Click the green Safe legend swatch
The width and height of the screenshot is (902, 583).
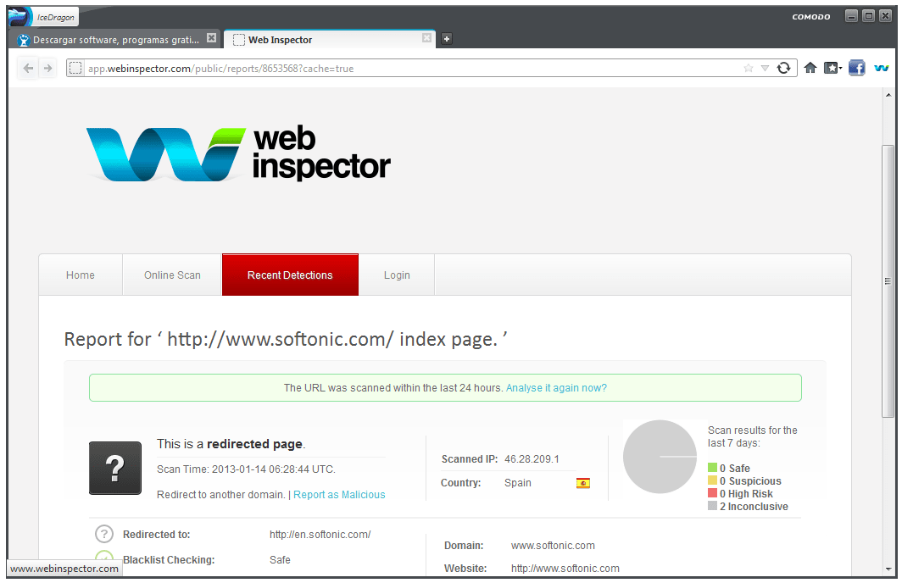(712, 468)
